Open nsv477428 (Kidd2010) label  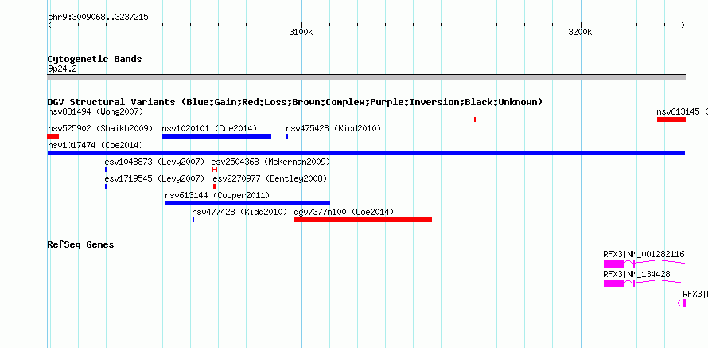pyautogui.click(x=239, y=212)
